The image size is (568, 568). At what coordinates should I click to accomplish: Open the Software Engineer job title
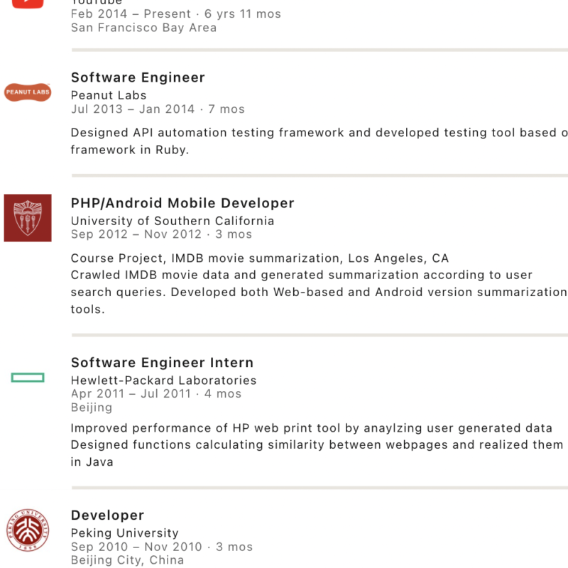pyautogui.click(x=138, y=78)
